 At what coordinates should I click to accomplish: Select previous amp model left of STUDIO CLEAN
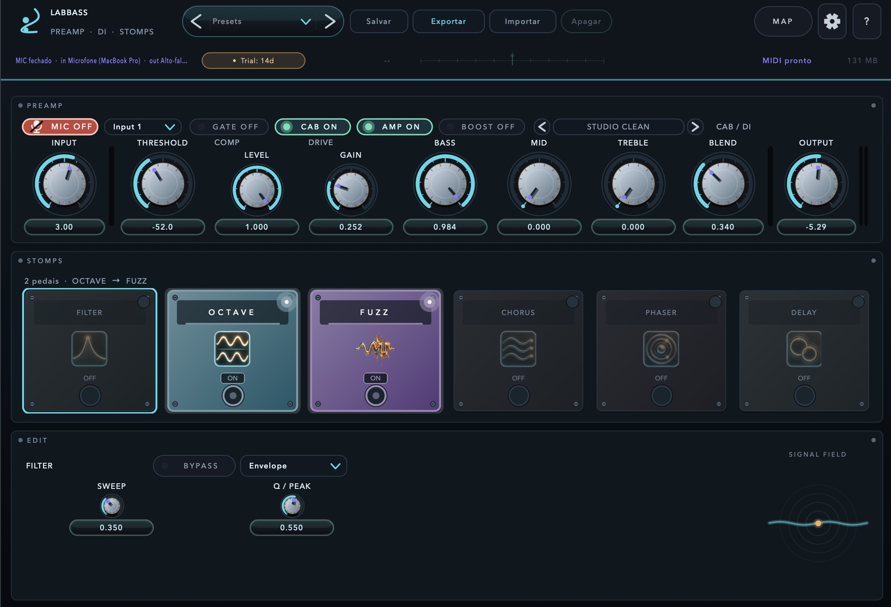[542, 127]
